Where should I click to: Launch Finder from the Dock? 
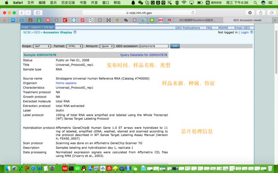[8, 168]
